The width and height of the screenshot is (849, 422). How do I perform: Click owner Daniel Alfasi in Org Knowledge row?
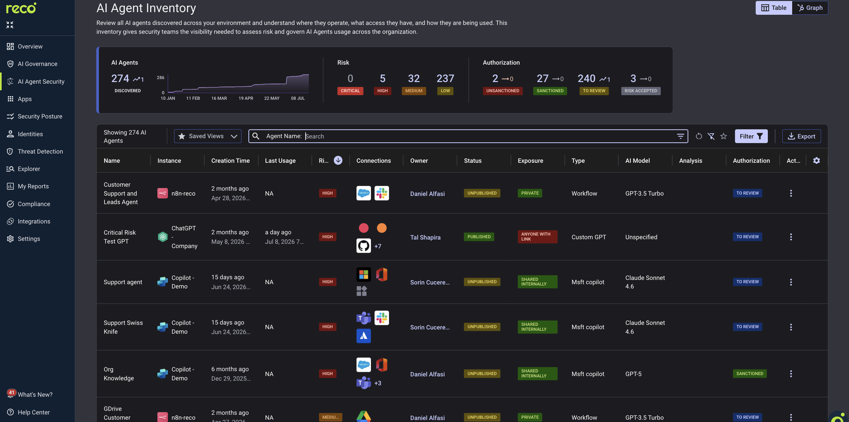pyautogui.click(x=427, y=374)
